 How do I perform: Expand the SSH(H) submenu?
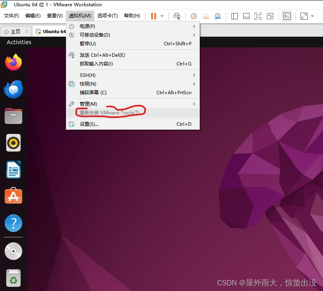pyautogui.click(x=133, y=75)
